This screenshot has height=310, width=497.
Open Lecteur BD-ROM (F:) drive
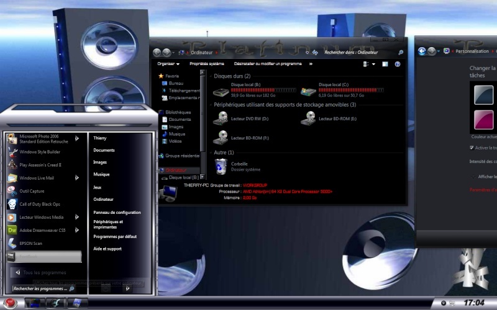(x=241, y=138)
